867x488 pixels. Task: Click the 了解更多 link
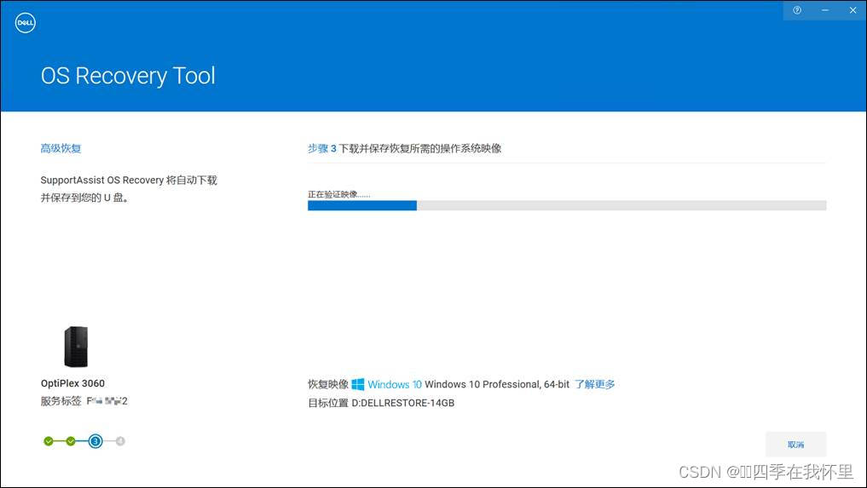pyautogui.click(x=594, y=384)
